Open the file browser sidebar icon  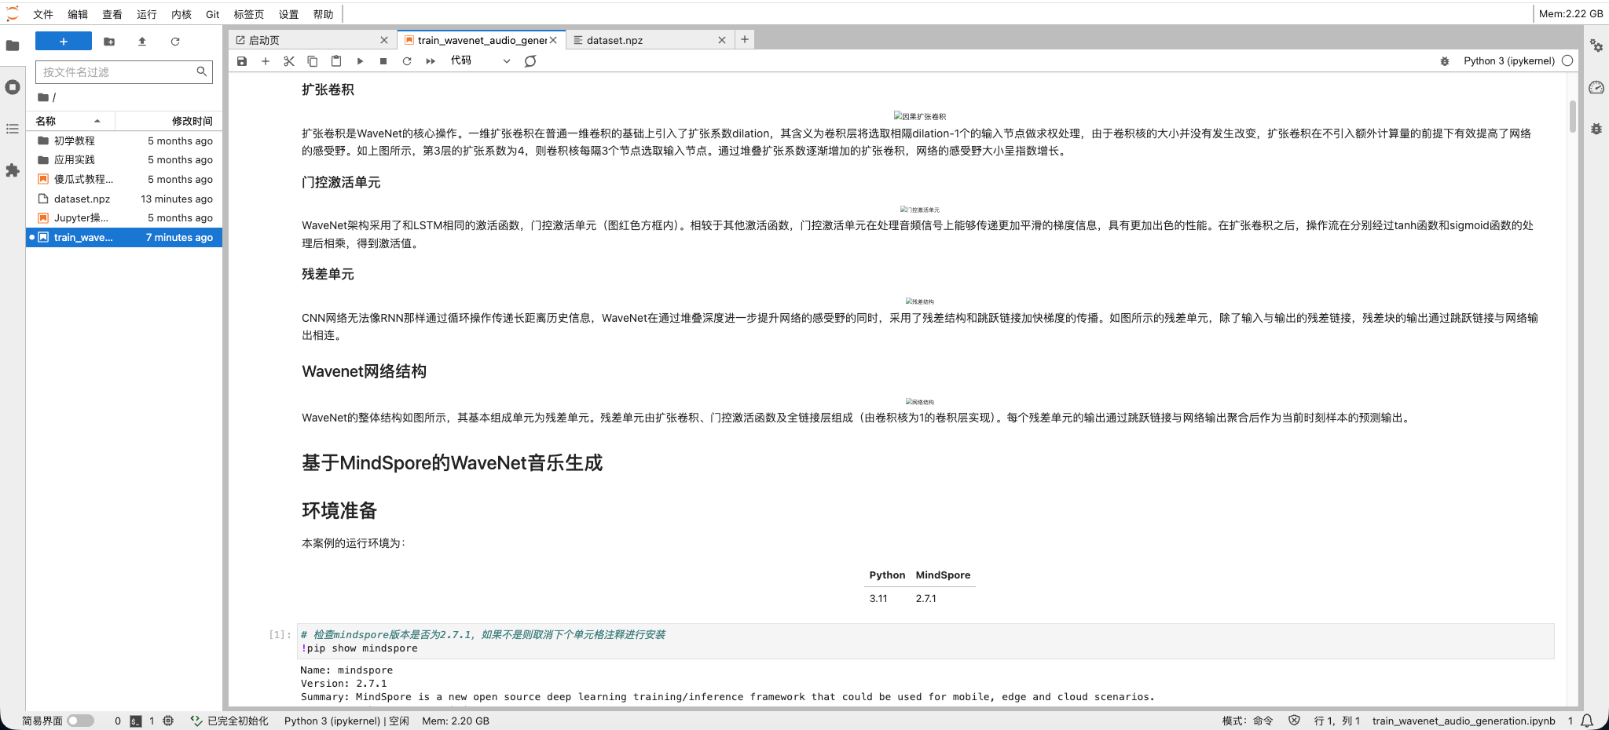coord(13,46)
